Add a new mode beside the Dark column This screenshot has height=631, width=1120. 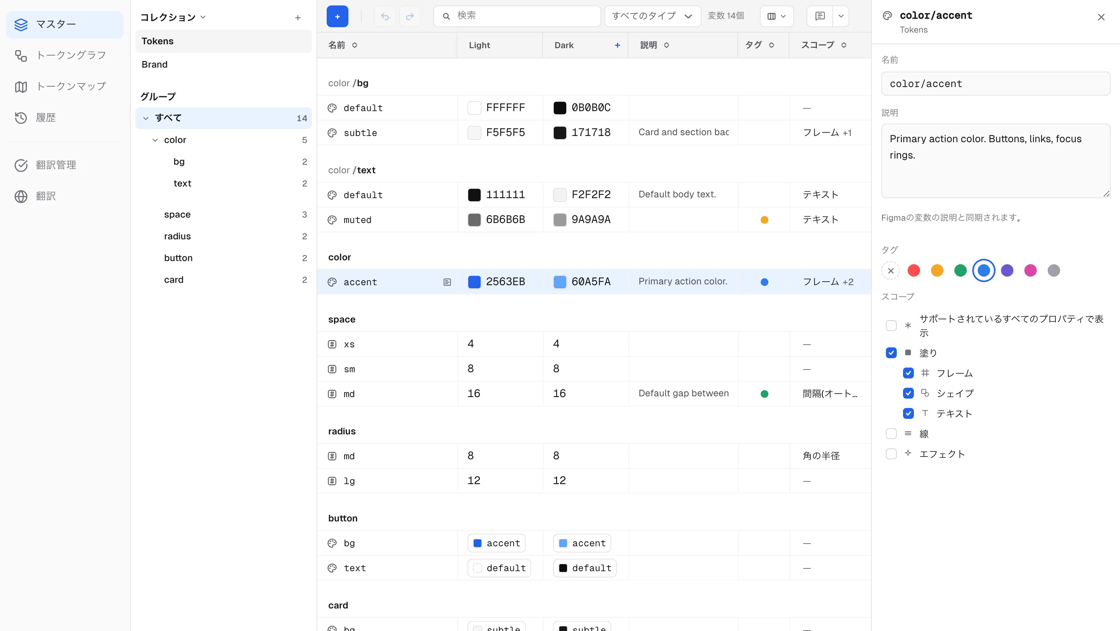[x=618, y=45]
